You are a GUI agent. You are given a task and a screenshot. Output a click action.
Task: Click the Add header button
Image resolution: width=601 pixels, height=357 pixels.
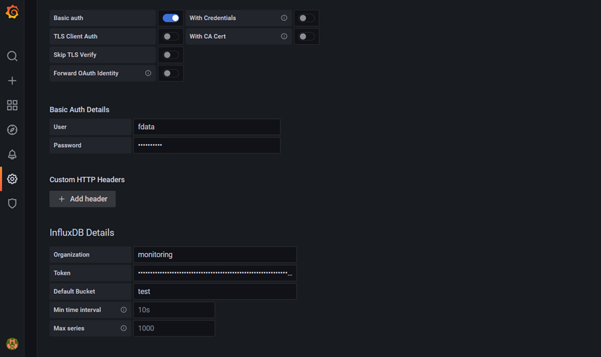point(83,199)
